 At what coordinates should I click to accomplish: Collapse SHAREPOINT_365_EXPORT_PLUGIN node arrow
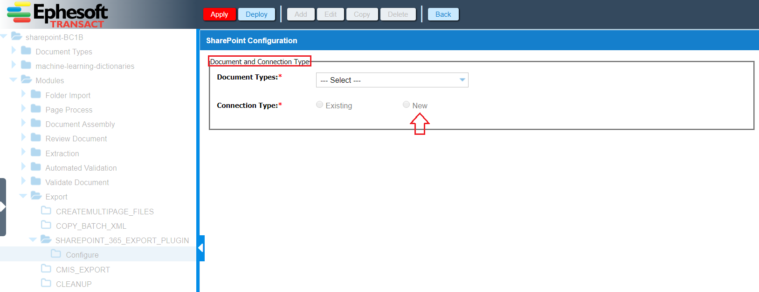pos(33,240)
